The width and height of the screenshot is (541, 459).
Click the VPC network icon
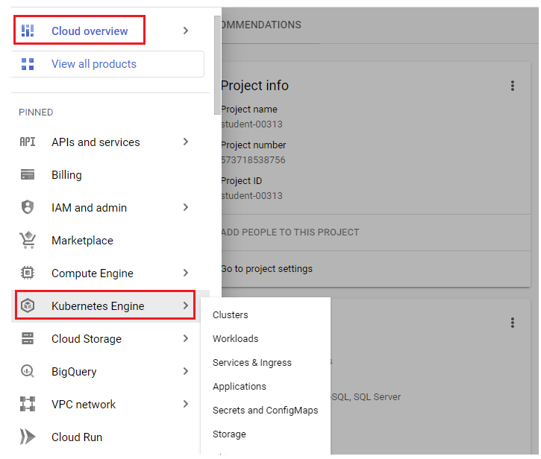coord(28,404)
